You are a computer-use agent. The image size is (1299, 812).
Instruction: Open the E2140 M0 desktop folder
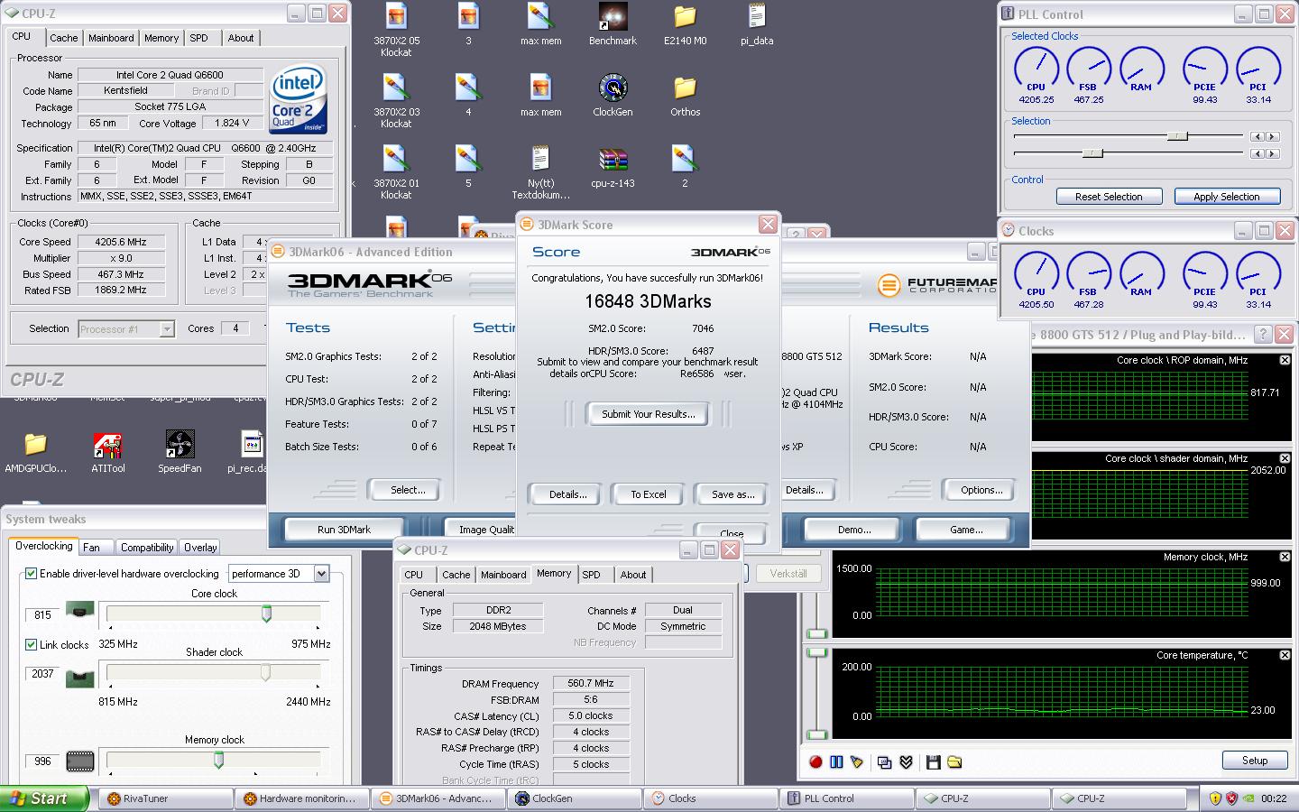pyautogui.click(x=685, y=23)
